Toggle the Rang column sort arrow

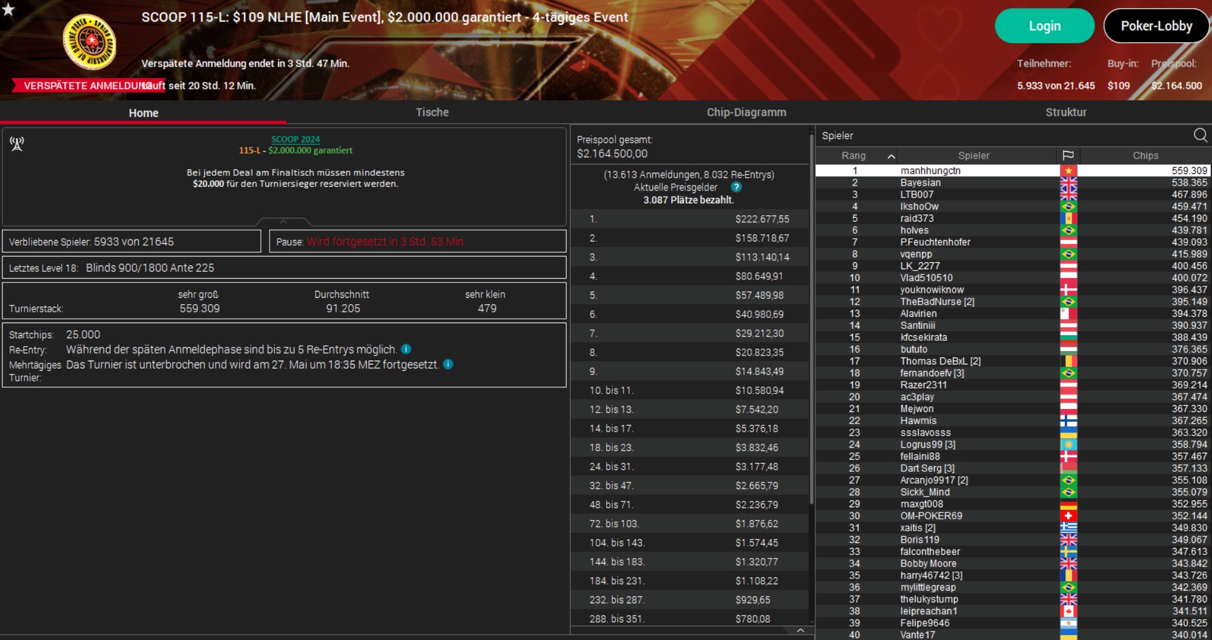pyautogui.click(x=891, y=156)
